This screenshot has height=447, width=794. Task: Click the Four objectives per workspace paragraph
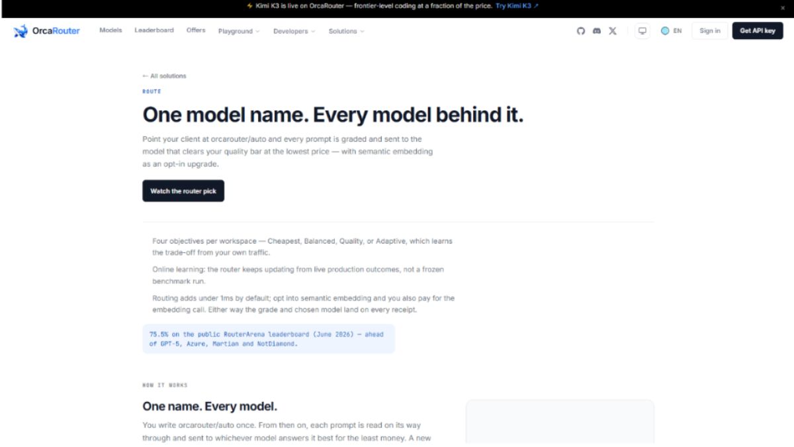pos(302,246)
